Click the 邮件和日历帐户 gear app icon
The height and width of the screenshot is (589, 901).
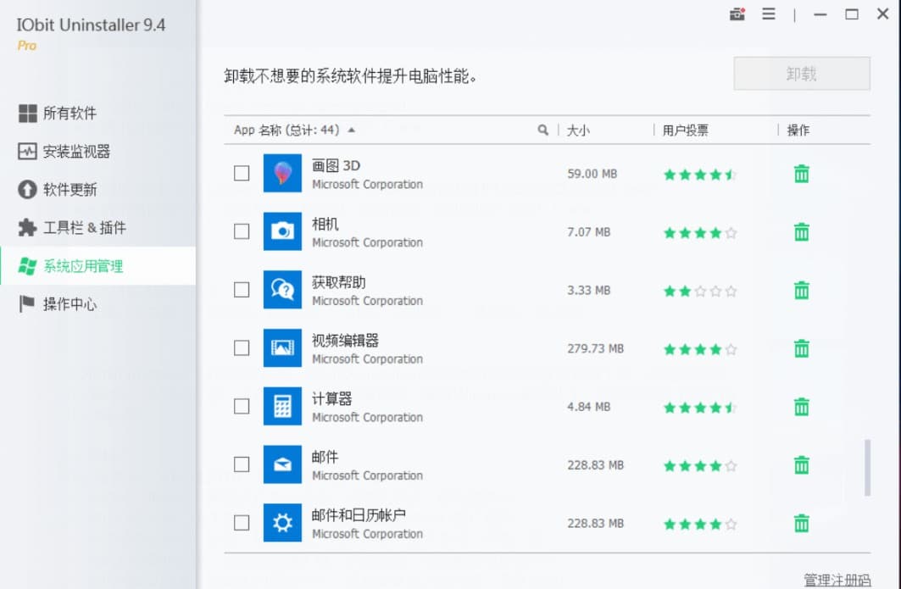tap(282, 523)
